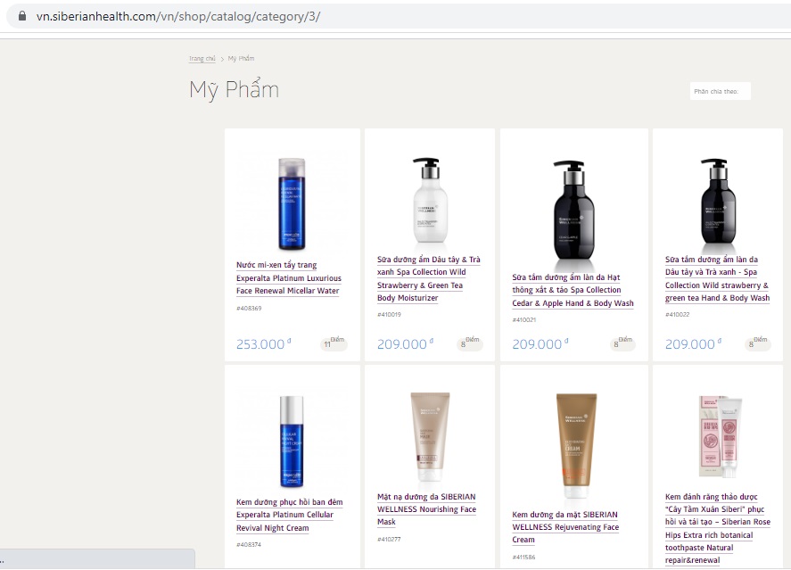Image resolution: width=791 pixels, height=570 pixels.
Task: Click Cedar & Apple Hand & Body Wash title
Action: tap(573, 290)
